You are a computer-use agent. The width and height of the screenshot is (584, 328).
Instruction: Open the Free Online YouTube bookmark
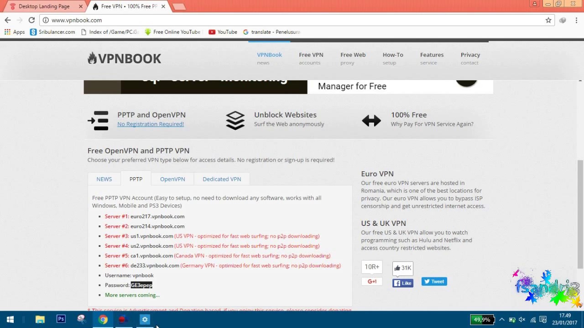click(x=172, y=32)
